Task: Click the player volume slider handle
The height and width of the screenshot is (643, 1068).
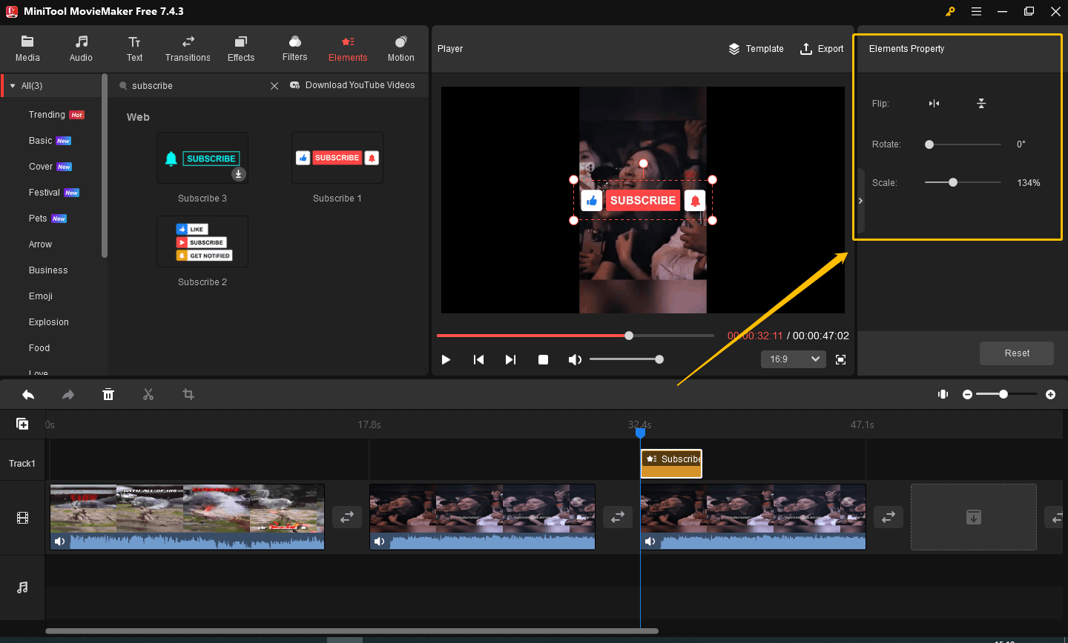Action: [659, 359]
